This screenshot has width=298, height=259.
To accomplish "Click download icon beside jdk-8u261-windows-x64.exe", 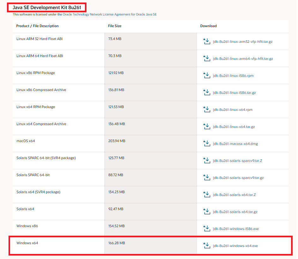I will [x=206, y=245].
